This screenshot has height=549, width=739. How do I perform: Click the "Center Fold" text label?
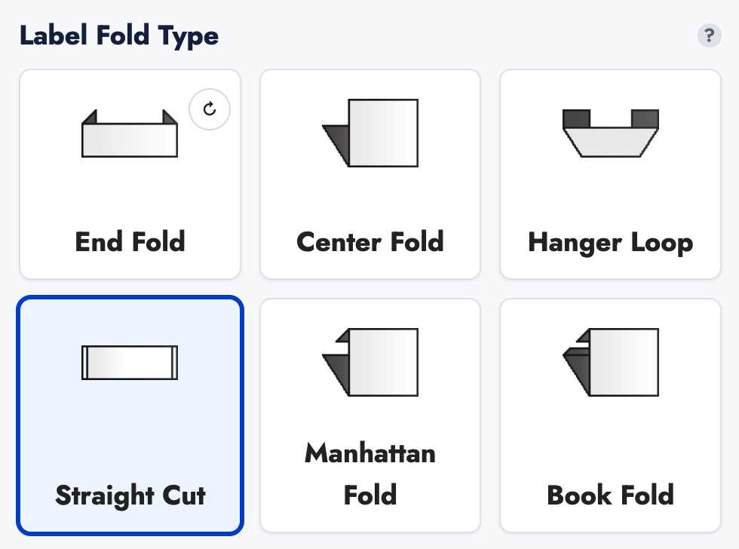370,242
